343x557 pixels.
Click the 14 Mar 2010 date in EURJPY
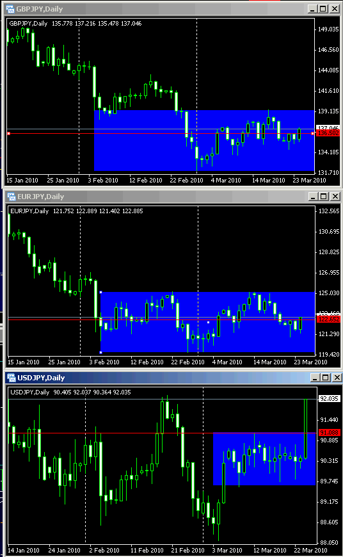(x=270, y=362)
